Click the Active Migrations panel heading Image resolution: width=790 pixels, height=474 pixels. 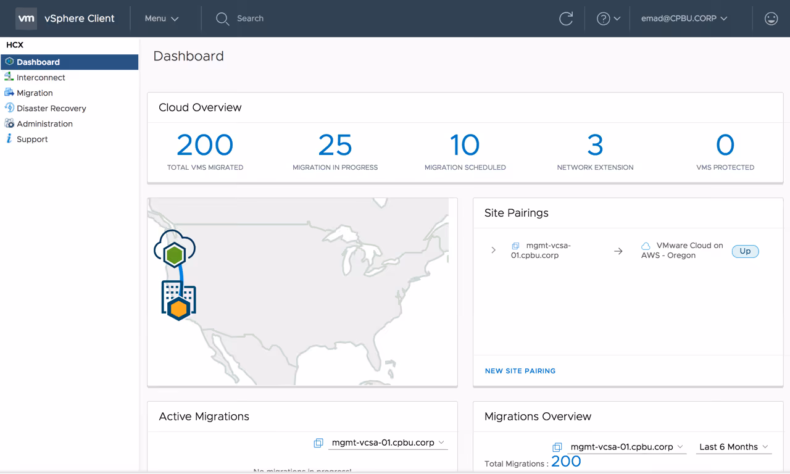(x=204, y=417)
